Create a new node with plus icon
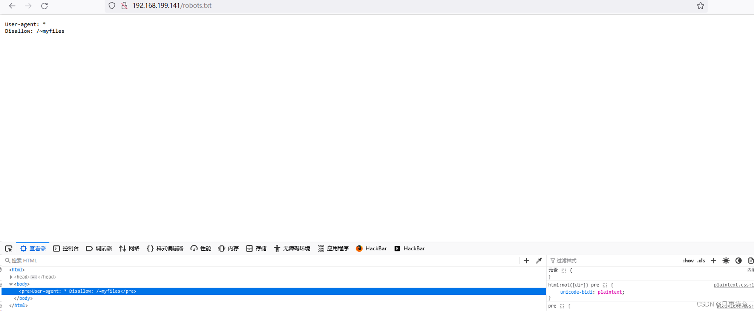 coord(526,260)
